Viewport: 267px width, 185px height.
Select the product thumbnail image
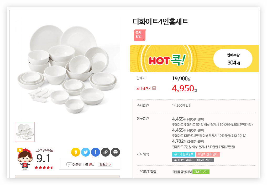(25, 132)
